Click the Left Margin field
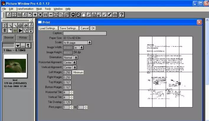The width and height of the screenshot is (209, 121). [67, 72]
